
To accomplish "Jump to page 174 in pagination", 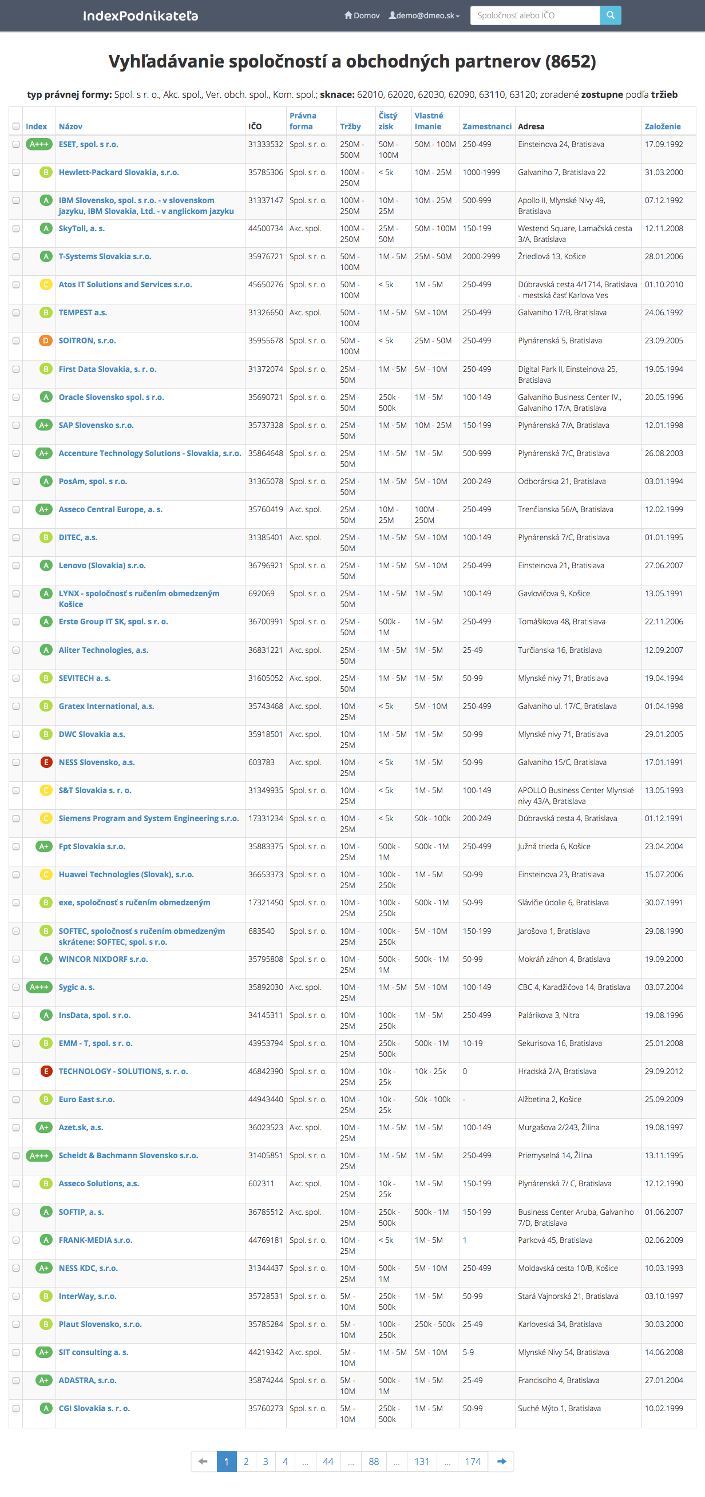I will 472,1461.
